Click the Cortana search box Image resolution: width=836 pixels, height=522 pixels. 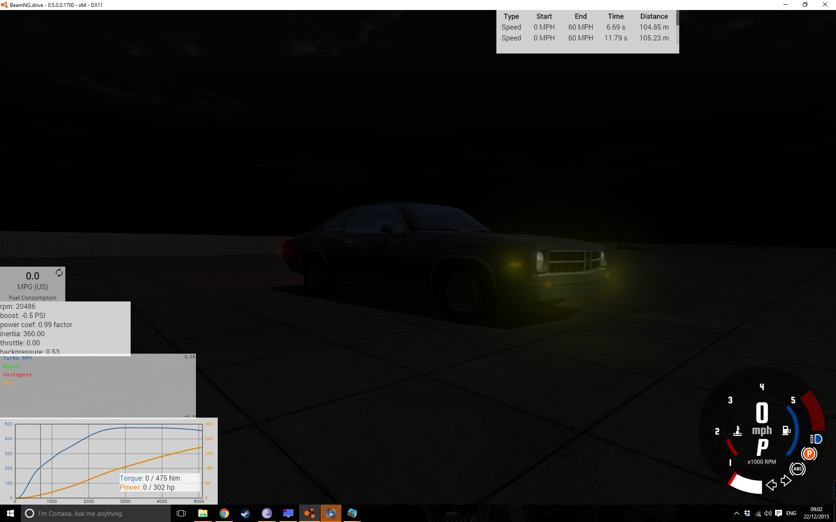pyautogui.click(x=96, y=513)
